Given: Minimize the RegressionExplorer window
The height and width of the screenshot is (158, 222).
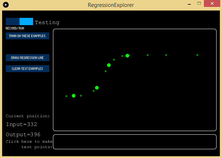Looking at the screenshot, I should click(x=189, y=4).
